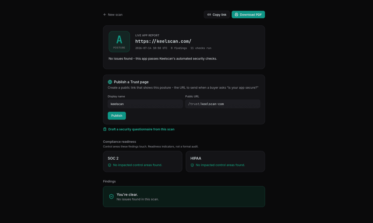Screen dimensions: 373x223
Task: Click the back arrow beside New scan
Action: (x=105, y=15)
